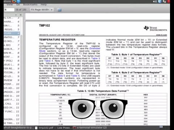Close the sidebar with the x button
This screenshot has width=174, height=130.
[x=21, y=15]
